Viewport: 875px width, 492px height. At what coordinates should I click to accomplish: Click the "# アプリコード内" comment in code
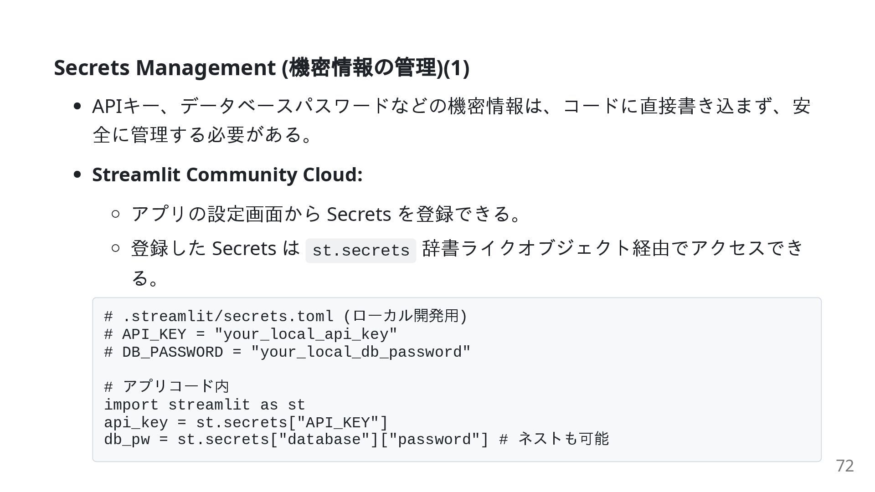click(166, 387)
